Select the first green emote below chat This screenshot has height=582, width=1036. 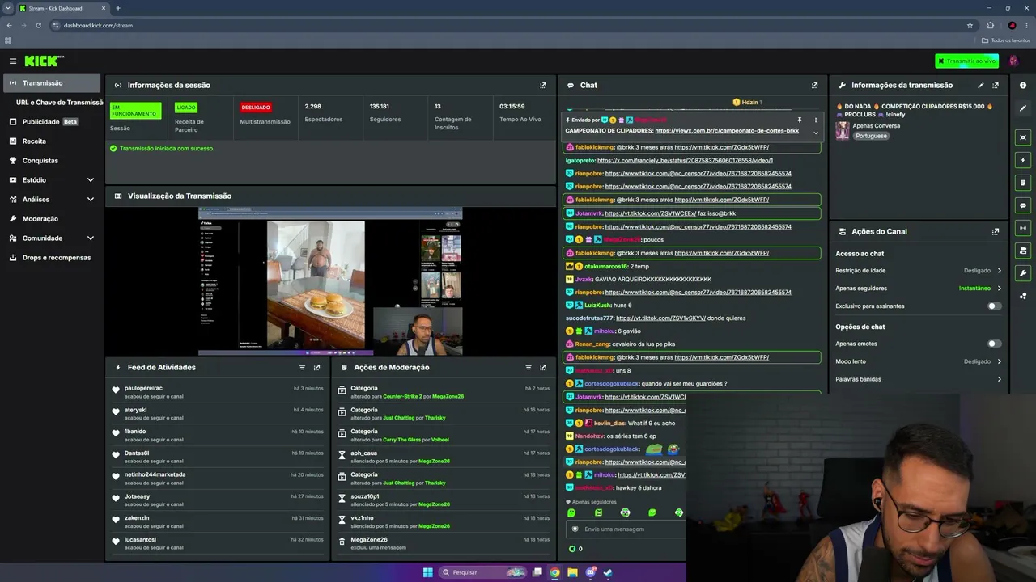[x=571, y=512]
